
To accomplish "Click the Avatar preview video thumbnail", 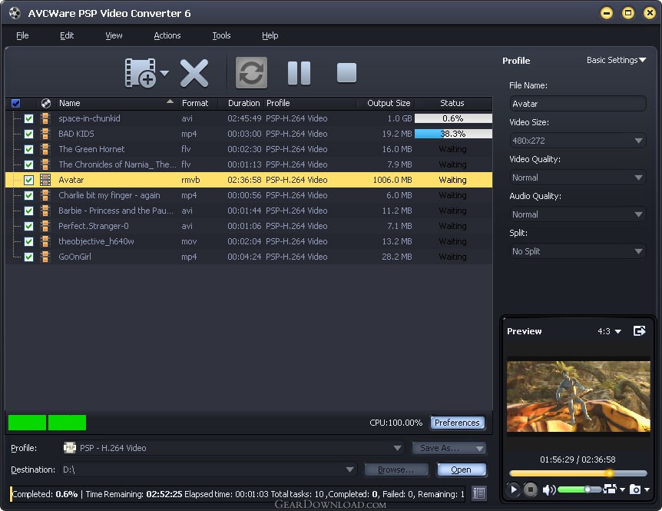I will 578,397.
